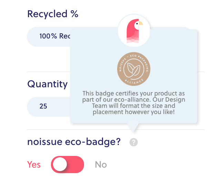This screenshot has width=217, height=180.
Task: Click the white knob of the toggle
Action: pyautogui.click(x=60, y=164)
